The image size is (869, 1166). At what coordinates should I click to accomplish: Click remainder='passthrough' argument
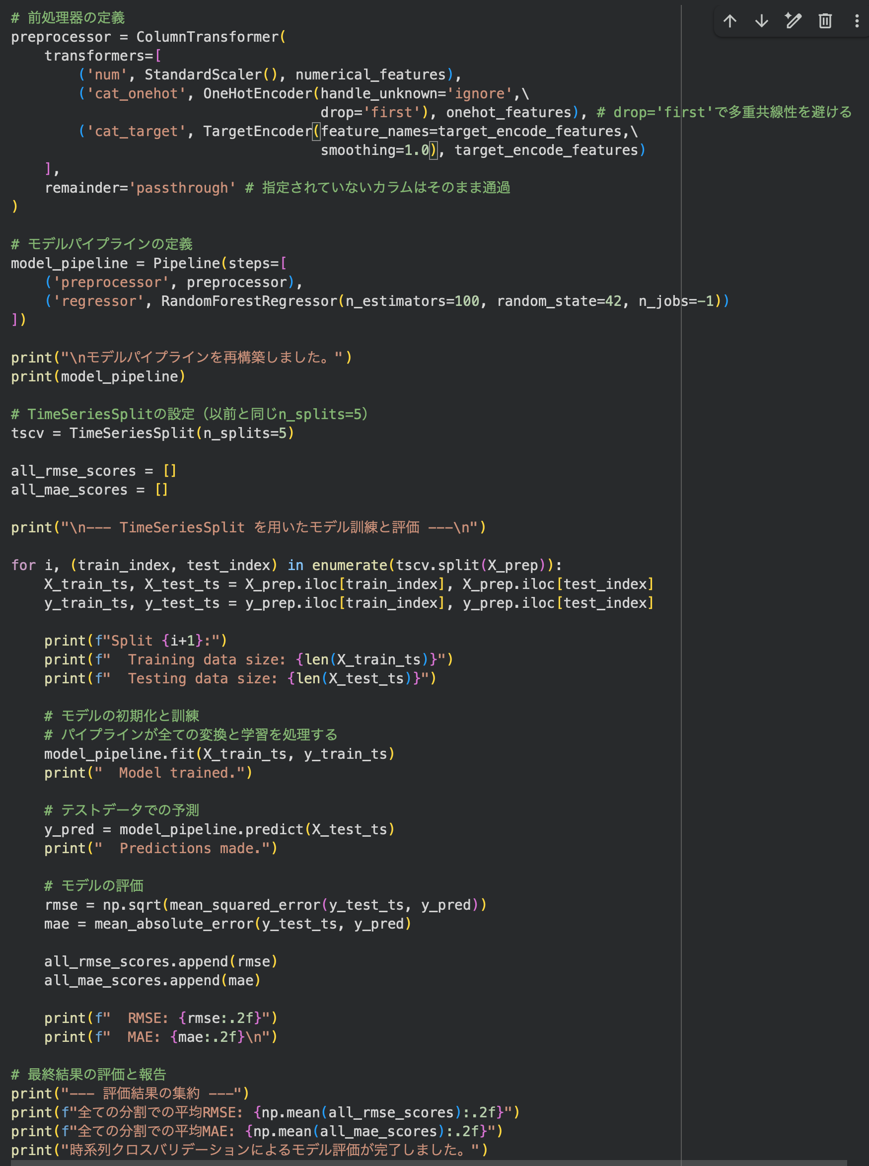(140, 188)
